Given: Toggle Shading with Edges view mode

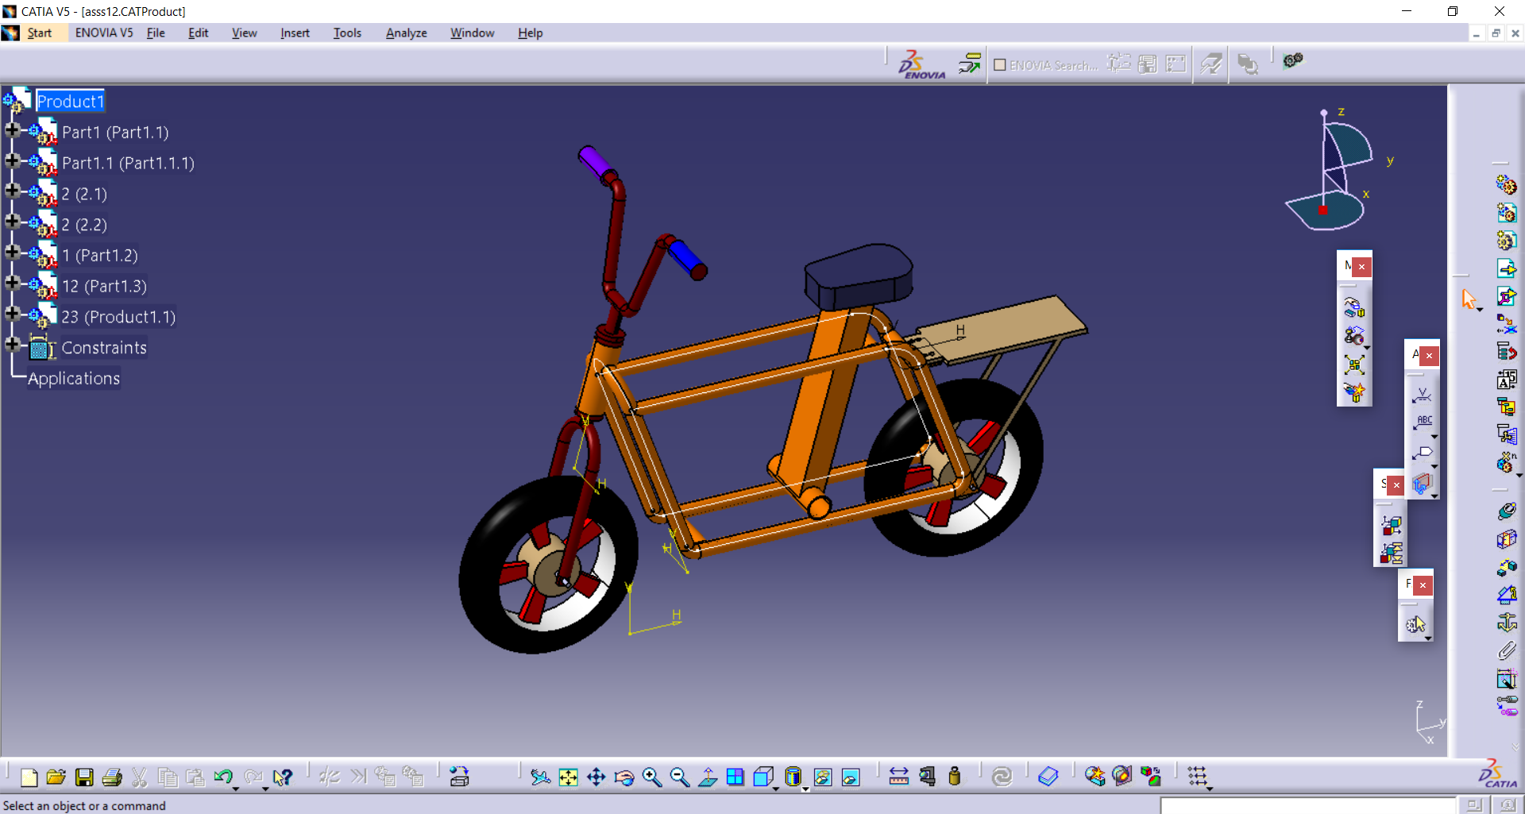Looking at the screenshot, I should [792, 777].
